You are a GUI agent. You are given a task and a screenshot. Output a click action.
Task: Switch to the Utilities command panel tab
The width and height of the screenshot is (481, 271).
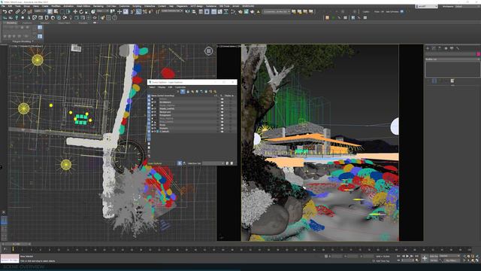[x=458, y=48]
